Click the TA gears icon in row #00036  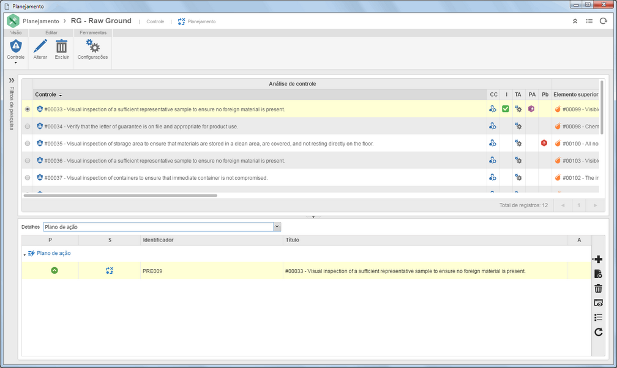(x=518, y=160)
